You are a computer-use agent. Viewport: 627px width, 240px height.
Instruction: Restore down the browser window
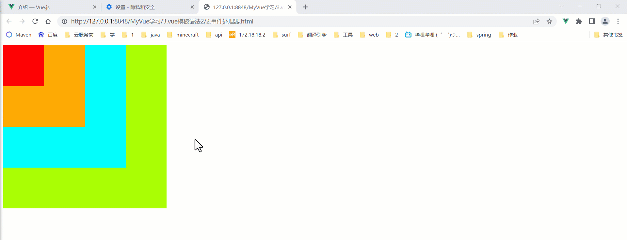[x=599, y=6]
